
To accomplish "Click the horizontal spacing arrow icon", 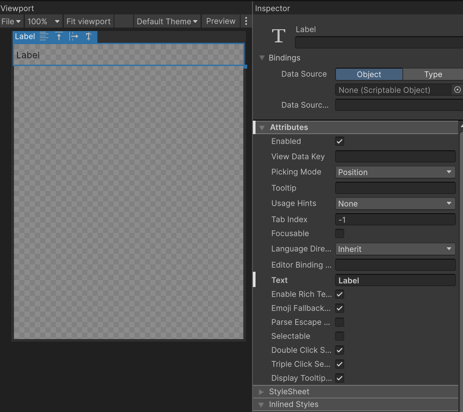I will (73, 36).
